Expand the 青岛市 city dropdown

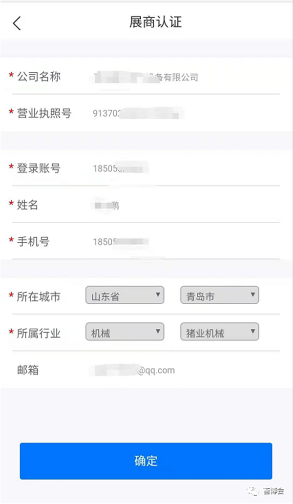(219, 295)
